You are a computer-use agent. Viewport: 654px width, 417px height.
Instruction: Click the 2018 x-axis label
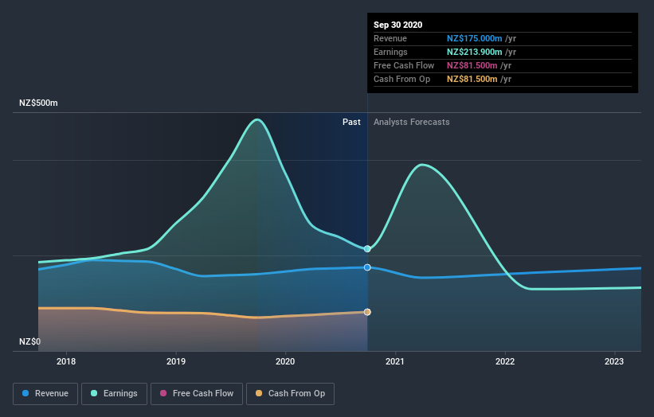[x=66, y=361]
